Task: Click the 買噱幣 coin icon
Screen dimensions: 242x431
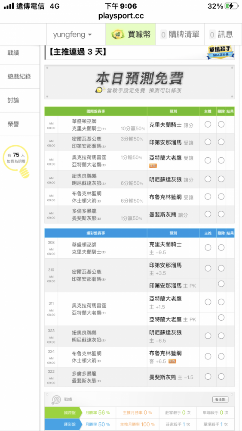Action: click(x=118, y=34)
